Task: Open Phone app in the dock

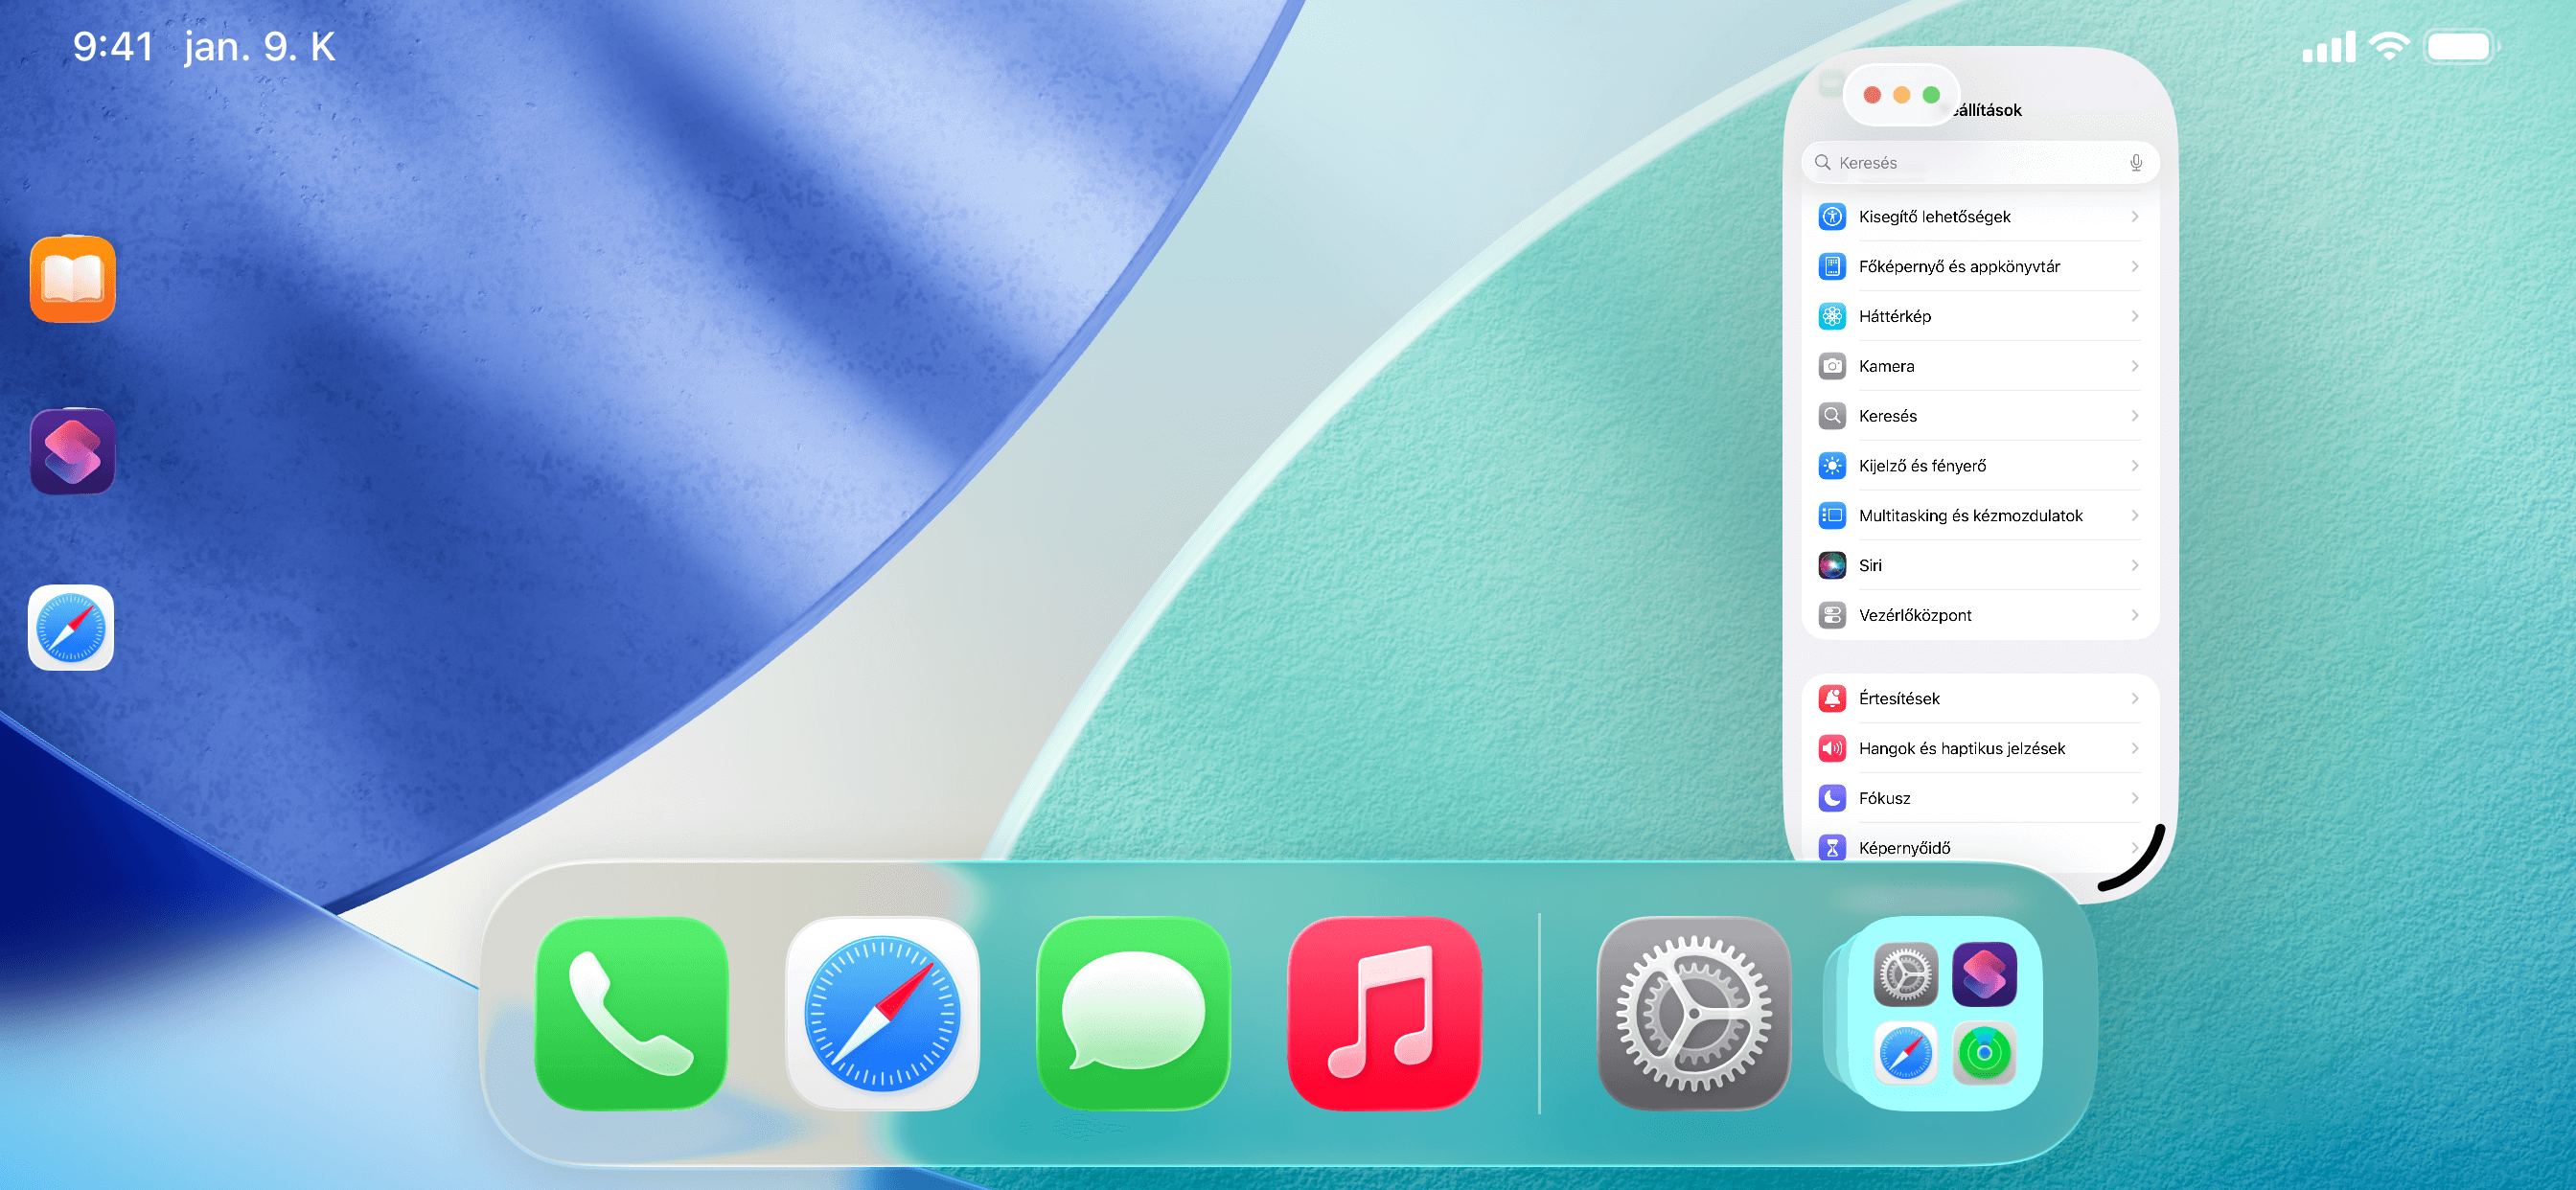Action: click(631, 1013)
